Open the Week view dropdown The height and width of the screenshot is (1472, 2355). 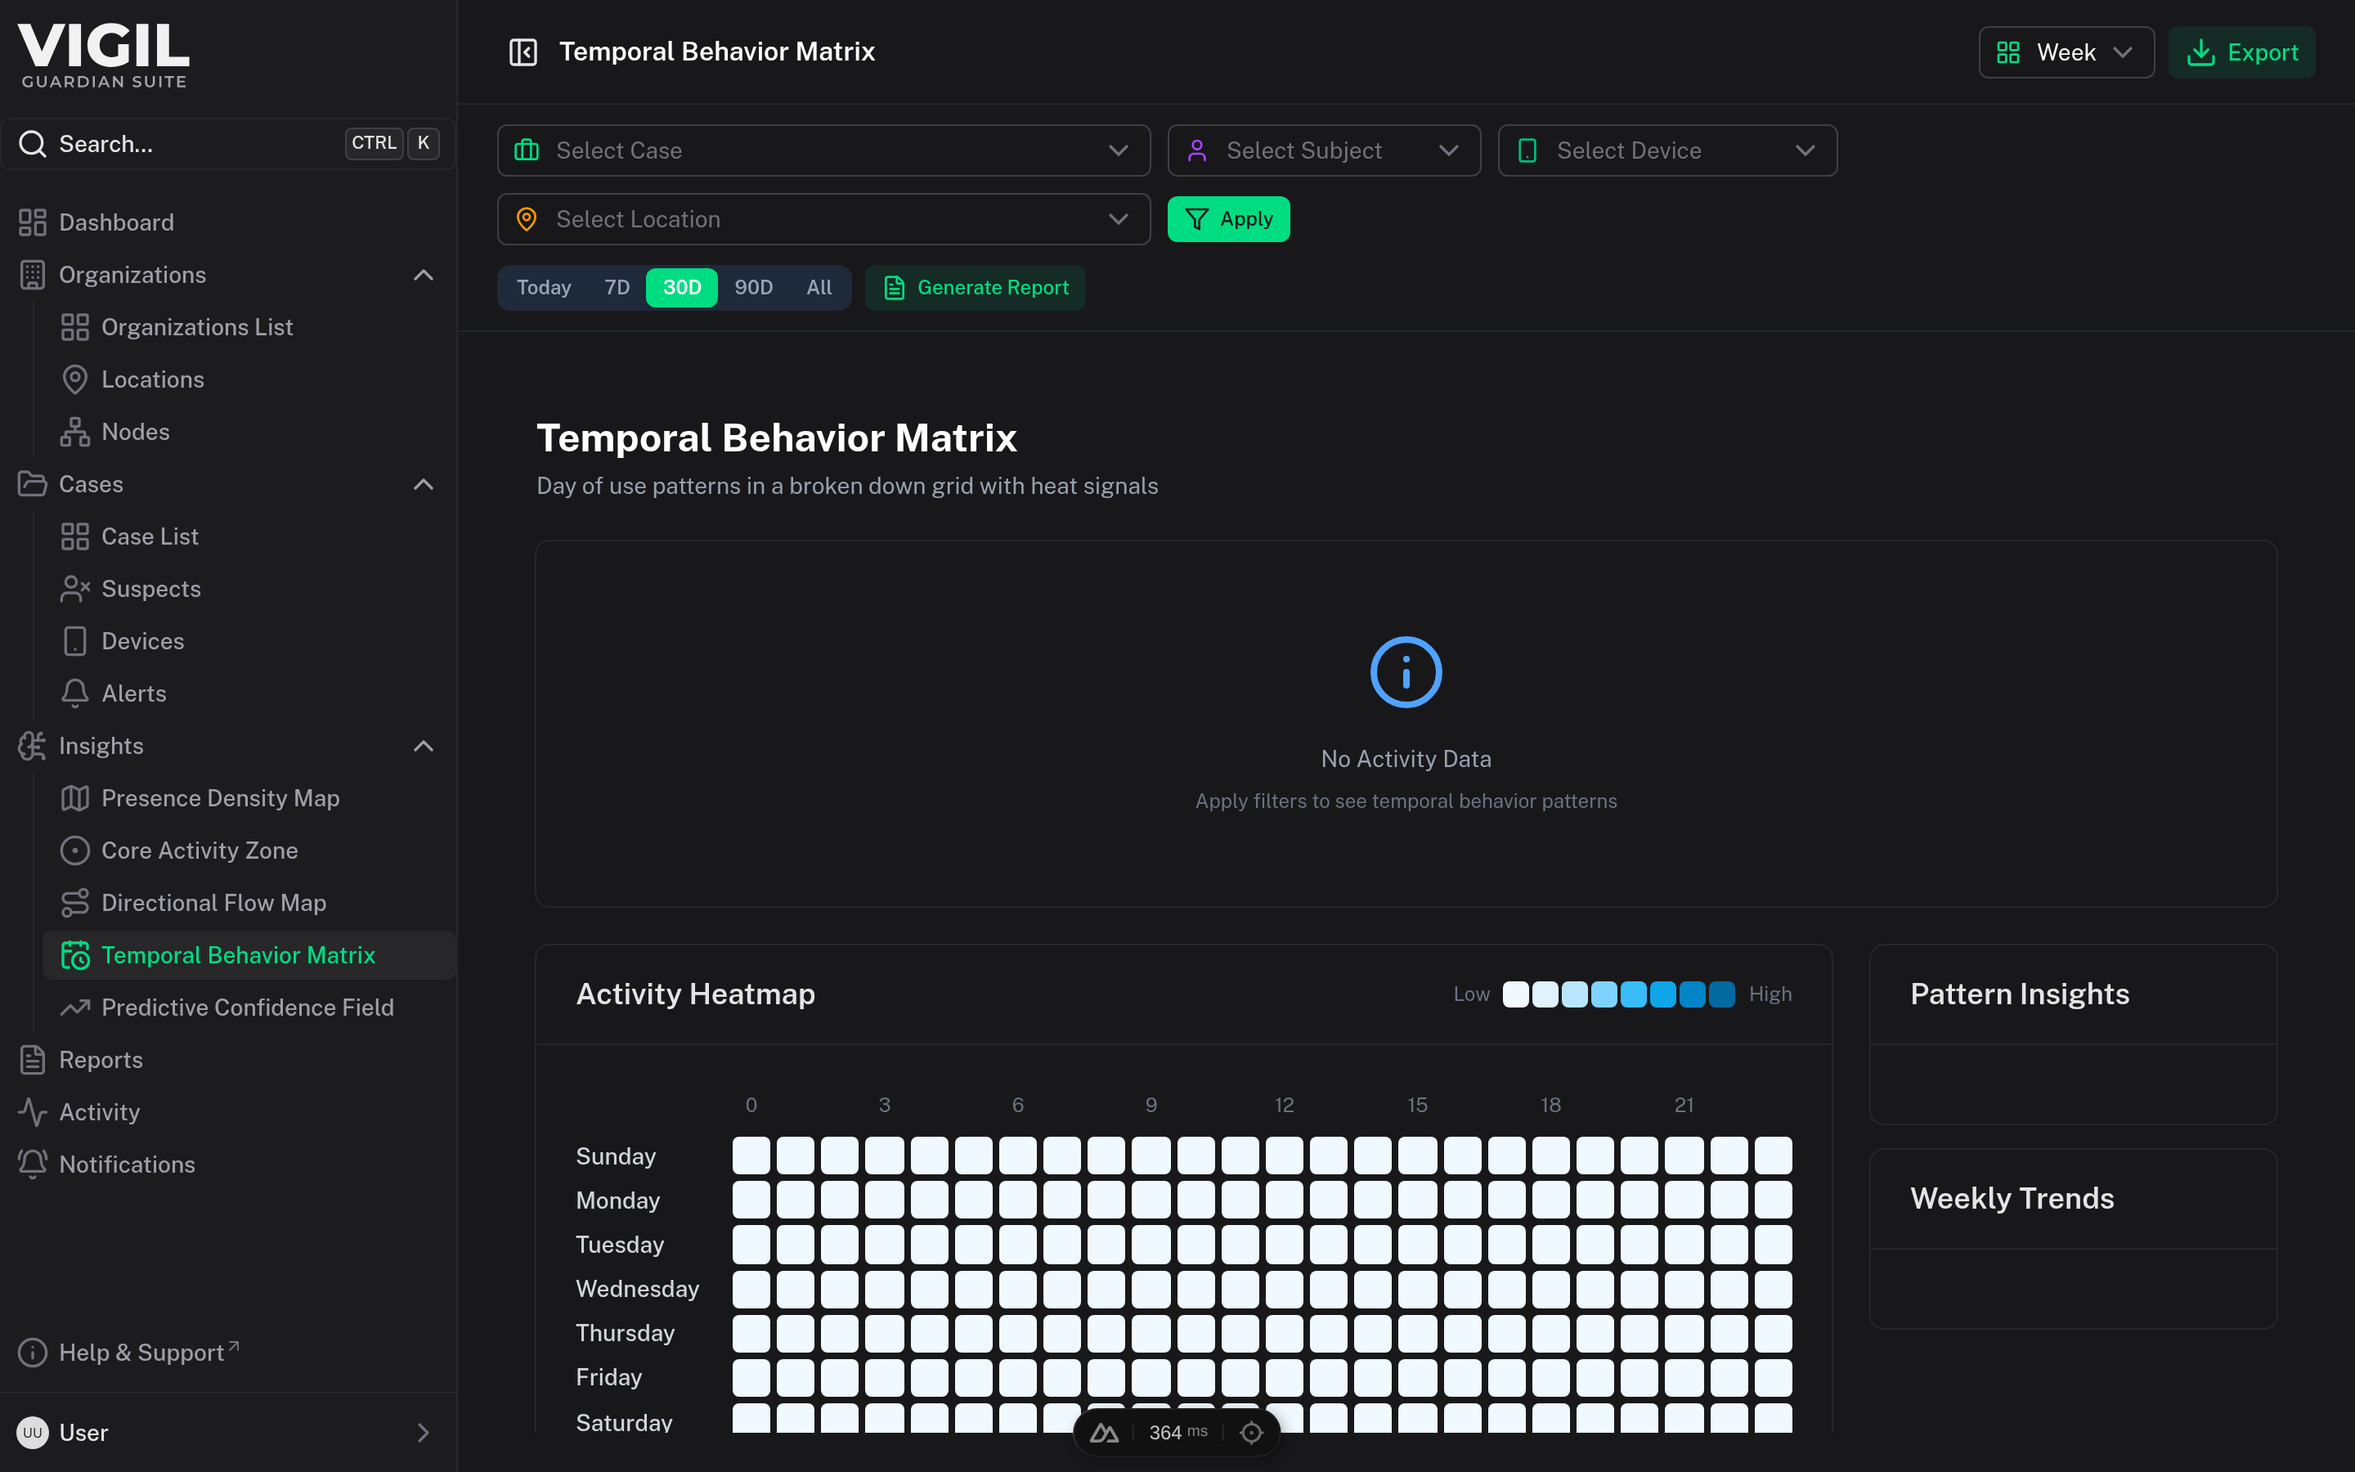(2066, 52)
